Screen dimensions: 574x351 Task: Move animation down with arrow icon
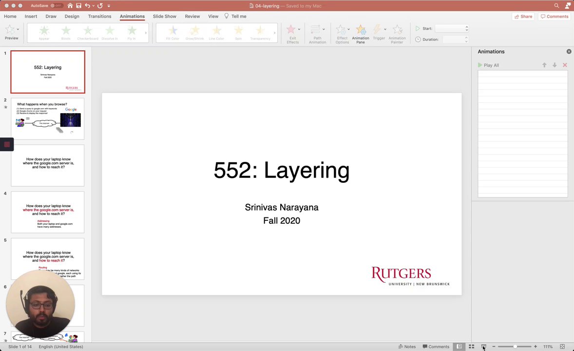(x=555, y=65)
